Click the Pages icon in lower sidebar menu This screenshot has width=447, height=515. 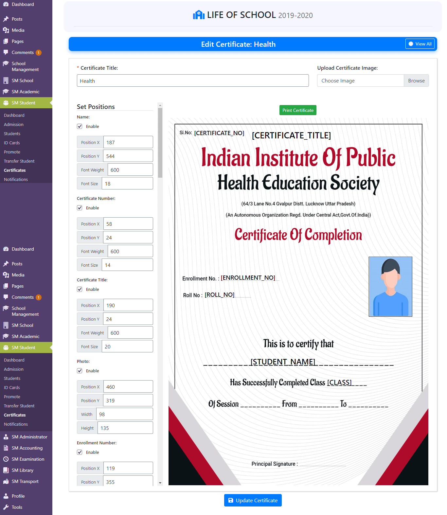(6, 286)
